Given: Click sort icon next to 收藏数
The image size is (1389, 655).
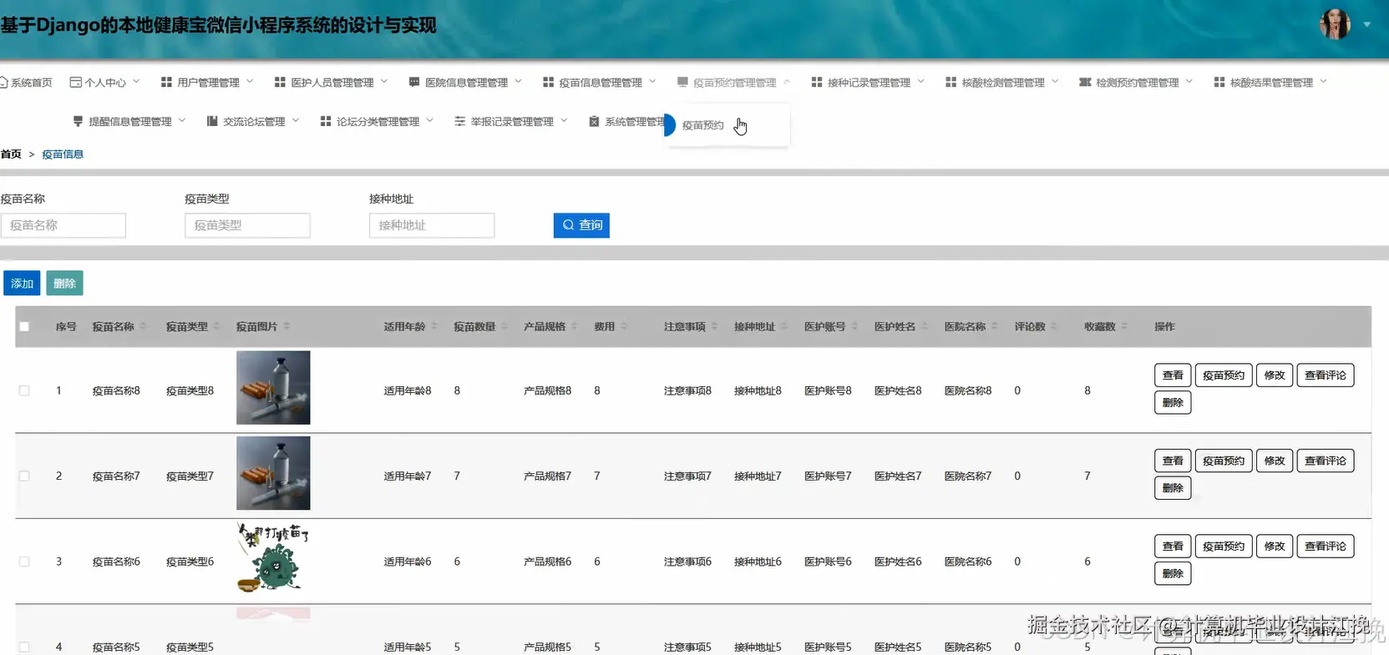Looking at the screenshot, I should point(1125,326).
